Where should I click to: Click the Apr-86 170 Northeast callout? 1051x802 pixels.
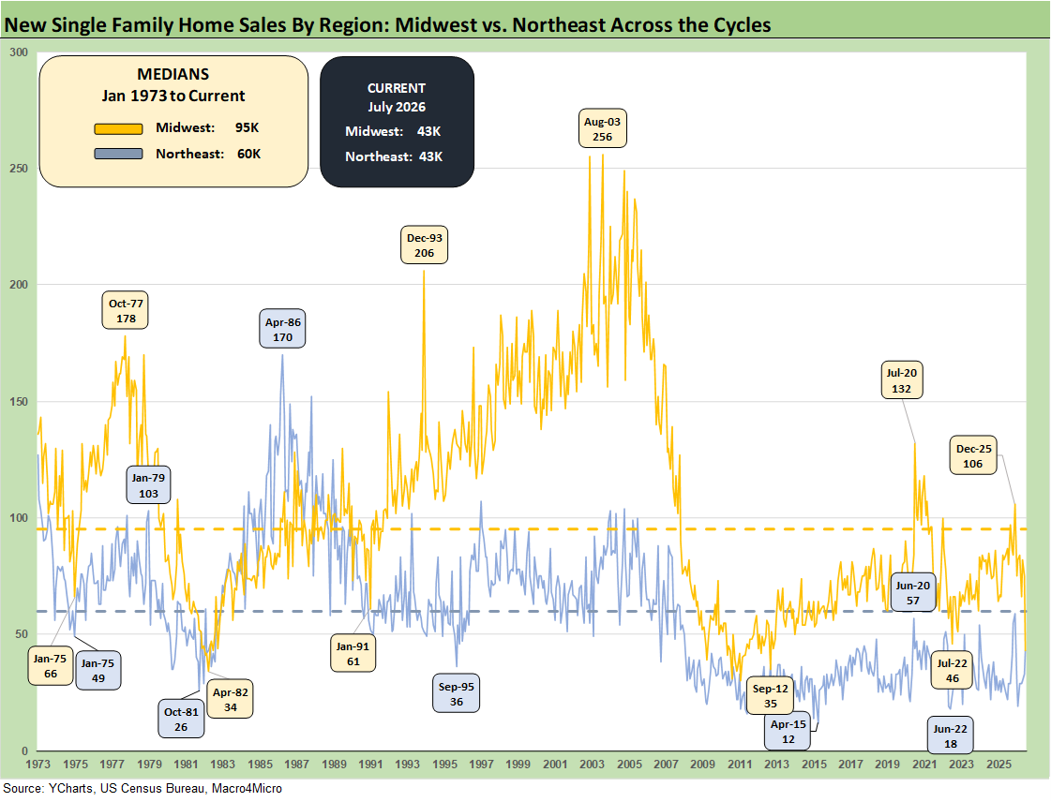tap(282, 329)
